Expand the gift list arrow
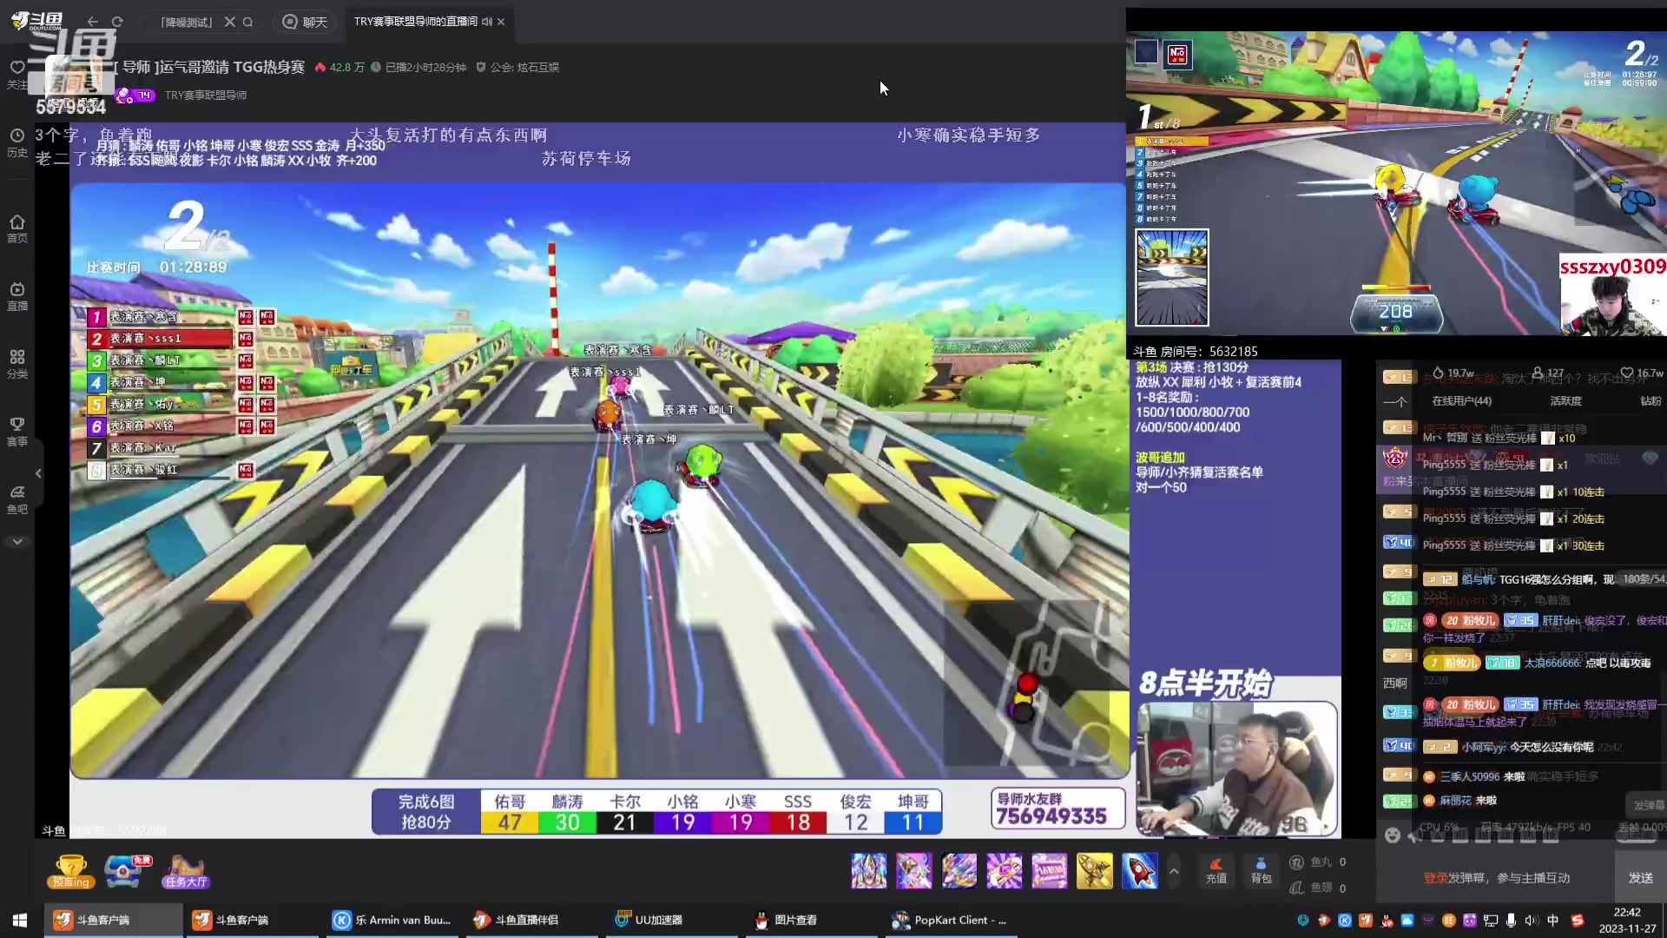1667x938 pixels. click(1174, 871)
